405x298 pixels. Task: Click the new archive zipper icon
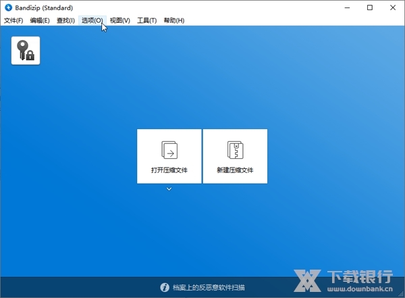tap(236, 150)
